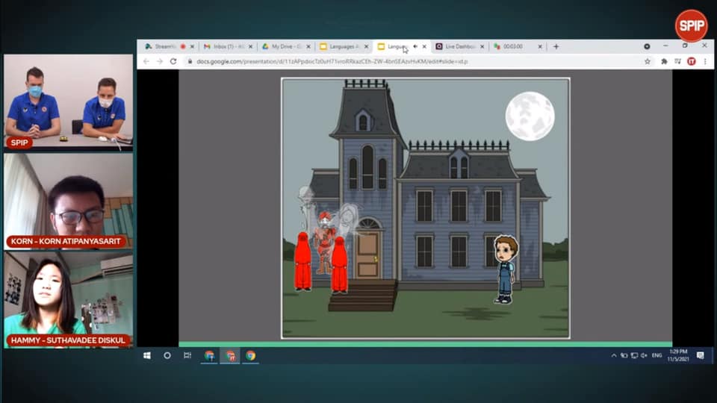717x403 pixels.
Task: Open Task View on the taskbar
Action: click(187, 355)
